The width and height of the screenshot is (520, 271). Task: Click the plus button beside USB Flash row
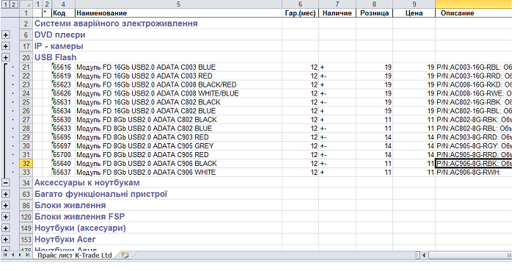coord(6,57)
